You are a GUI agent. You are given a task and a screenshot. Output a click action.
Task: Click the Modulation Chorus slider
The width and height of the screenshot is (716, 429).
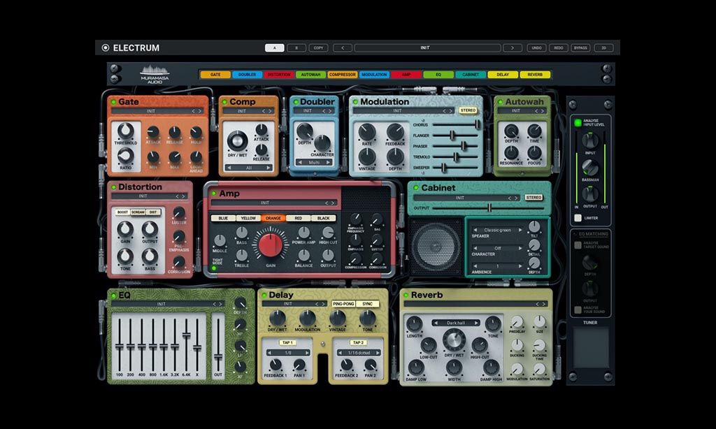(456, 124)
